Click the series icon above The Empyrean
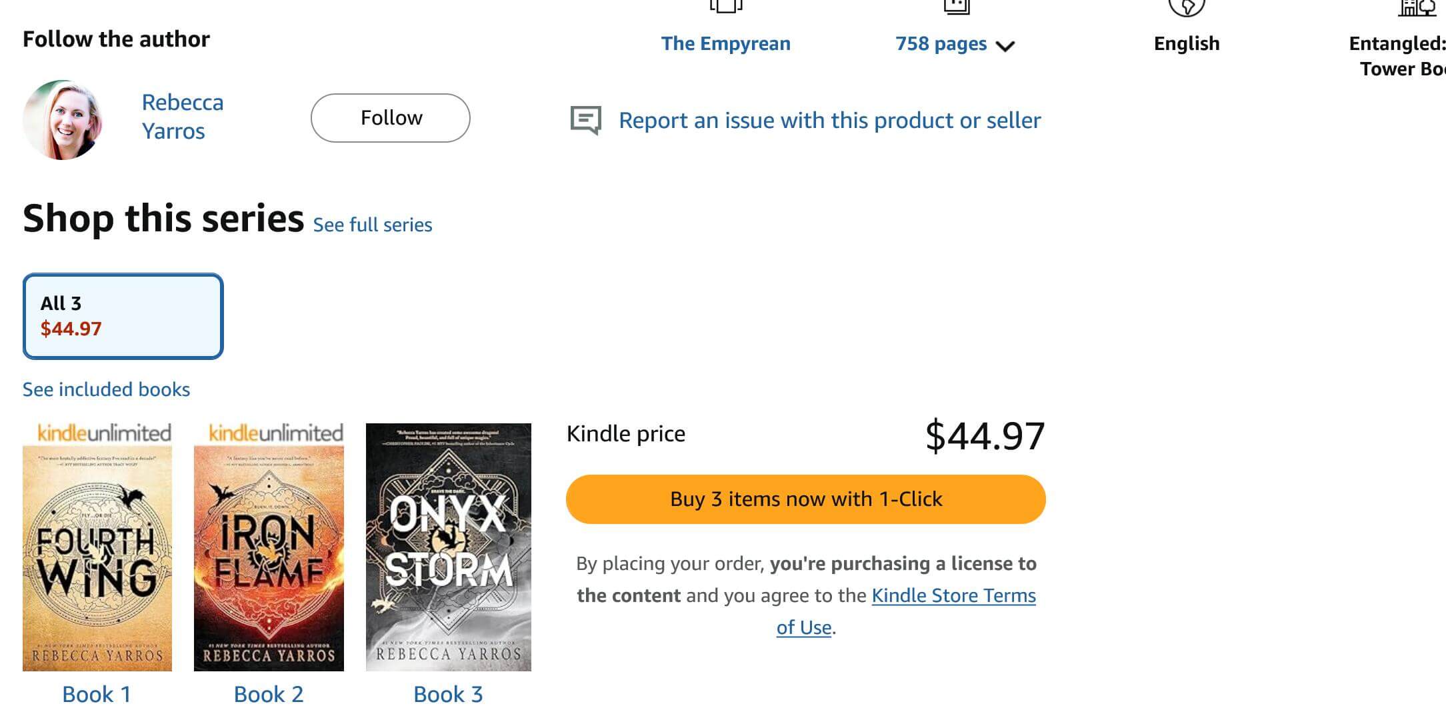 725,5
